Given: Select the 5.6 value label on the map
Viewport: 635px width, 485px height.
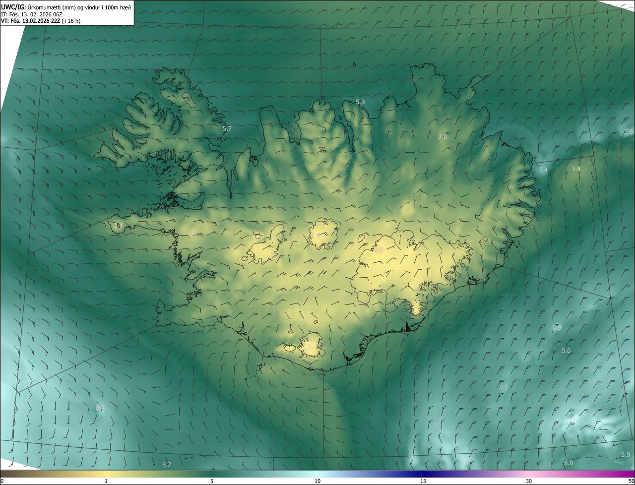Looking at the screenshot, I should click(x=566, y=351).
